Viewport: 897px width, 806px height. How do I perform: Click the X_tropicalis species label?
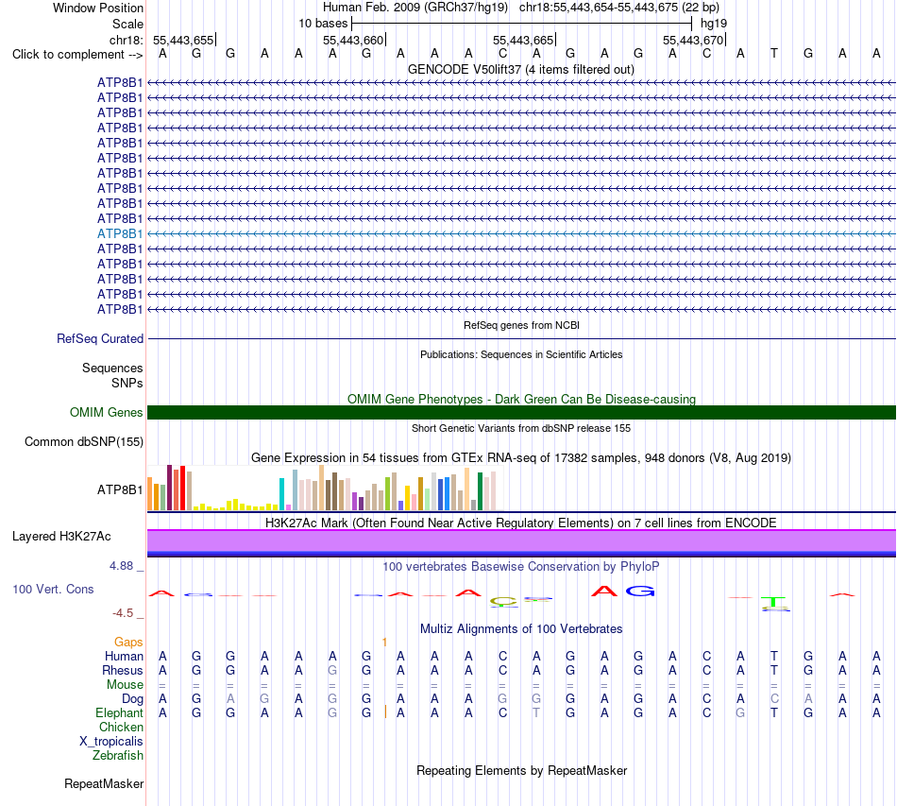pos(111,742)
